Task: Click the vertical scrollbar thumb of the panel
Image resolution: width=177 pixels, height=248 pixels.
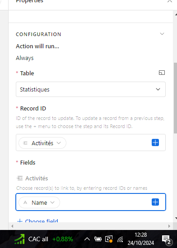Action: [175, 98]
